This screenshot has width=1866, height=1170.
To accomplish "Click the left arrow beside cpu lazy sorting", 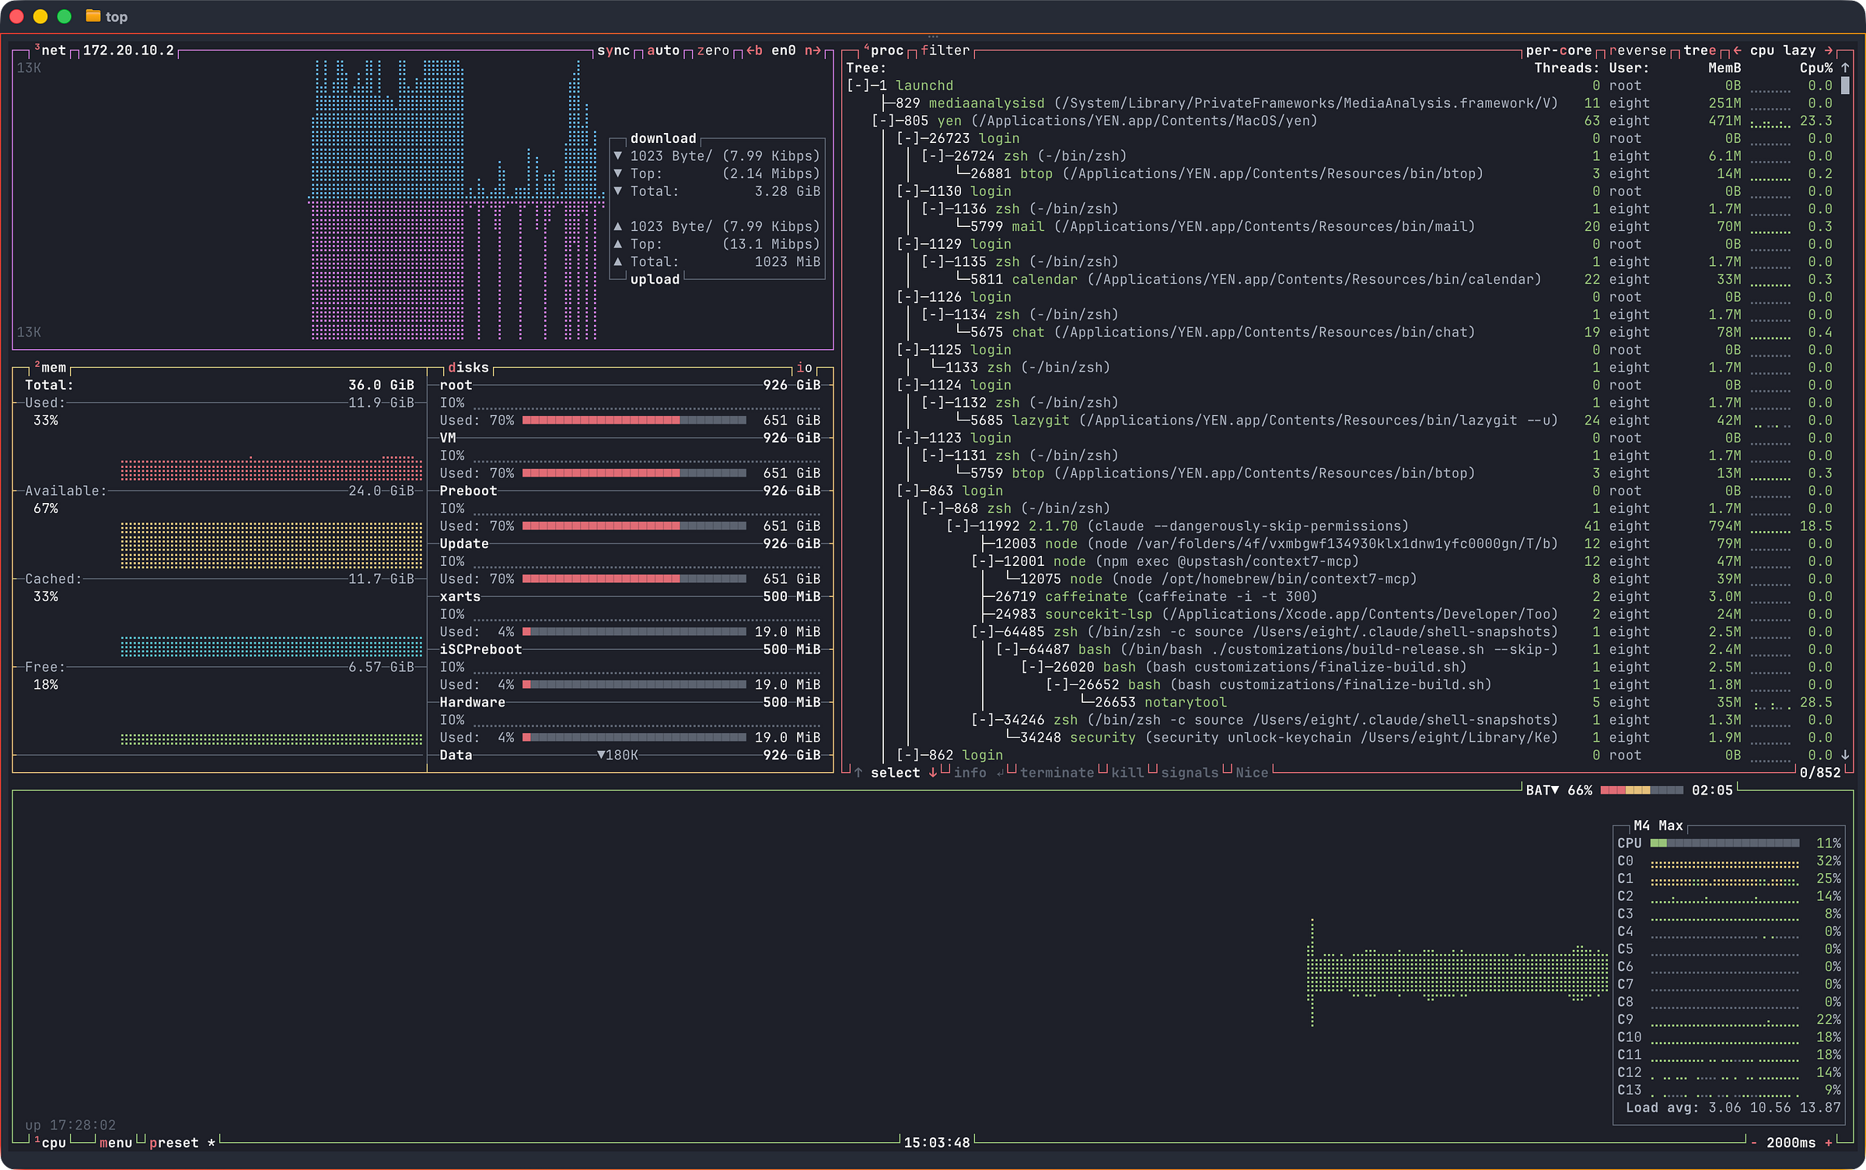I will click(1736, 51).
